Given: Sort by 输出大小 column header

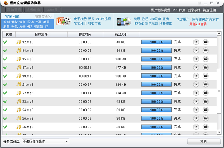Looking at the screenshot, I should point(121,34).
